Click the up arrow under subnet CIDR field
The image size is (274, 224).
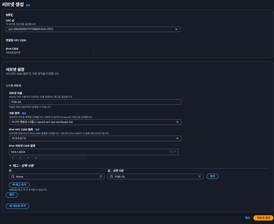(28, 158)
